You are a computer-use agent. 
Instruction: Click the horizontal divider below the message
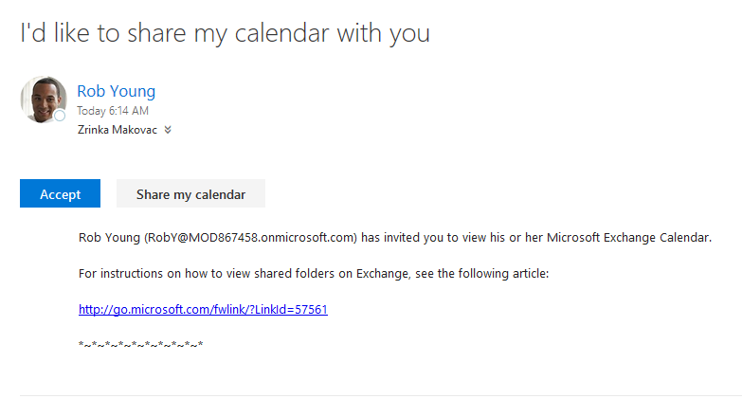click(x=381, y=396)
